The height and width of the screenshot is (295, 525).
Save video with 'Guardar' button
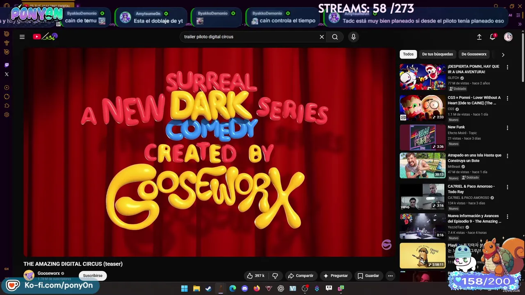pyautogui.click(x=368, y=276)
